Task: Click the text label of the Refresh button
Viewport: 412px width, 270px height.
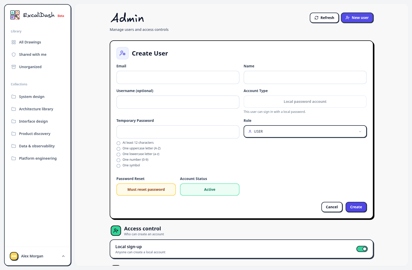Action: point(327,18)
